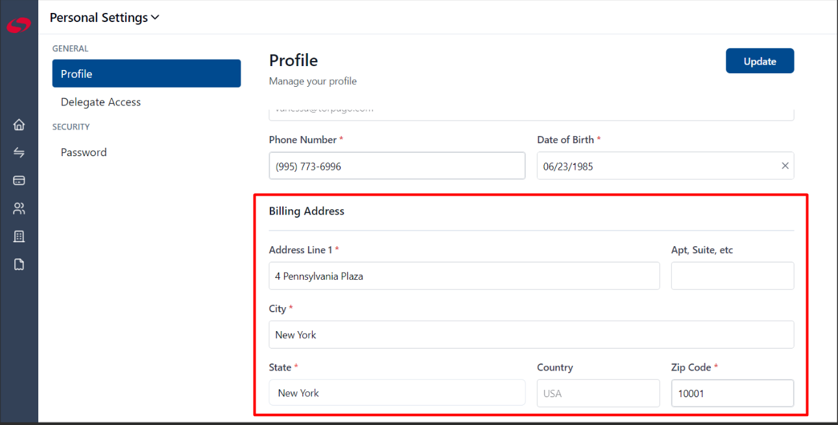
Task: Click the Update button
Action: [x=760, y=61]
